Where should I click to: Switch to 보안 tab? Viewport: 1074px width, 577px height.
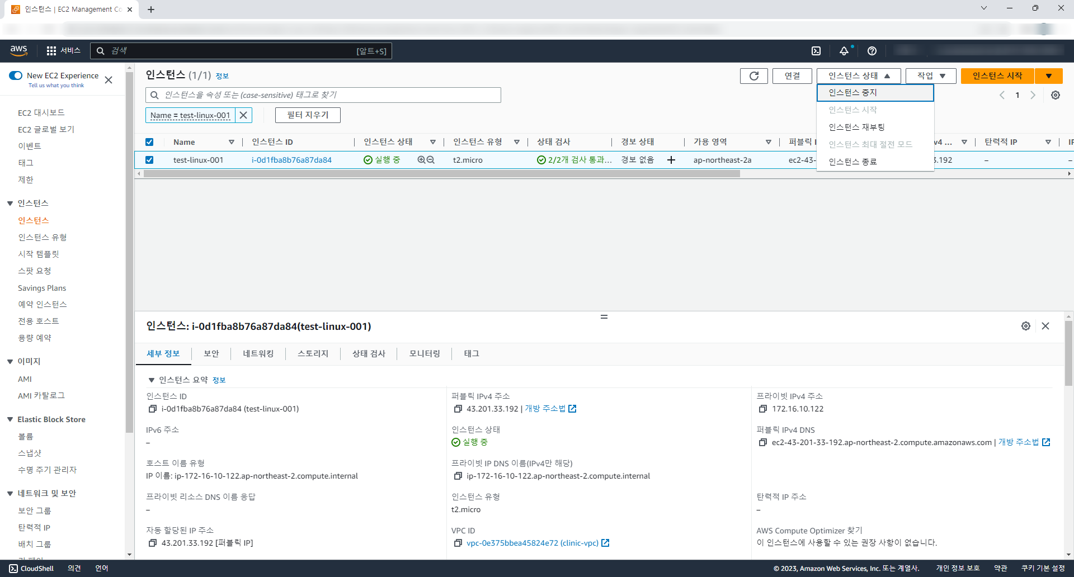click(211, 353)
